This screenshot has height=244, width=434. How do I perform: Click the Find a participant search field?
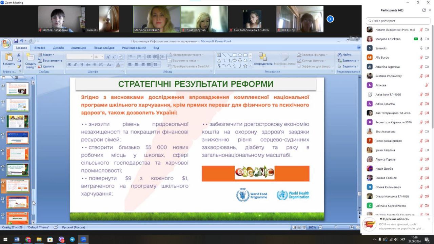point(398,21)
